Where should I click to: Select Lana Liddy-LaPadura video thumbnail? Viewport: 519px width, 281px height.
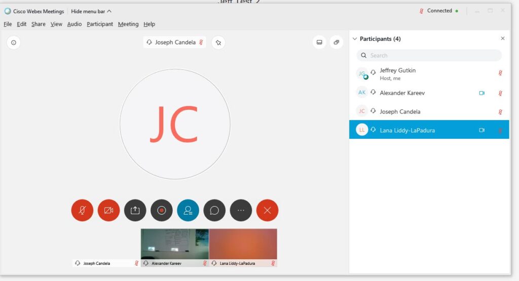[243, 245]
